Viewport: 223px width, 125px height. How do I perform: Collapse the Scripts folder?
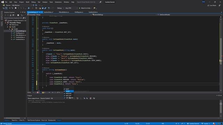(x=10, y=29)
